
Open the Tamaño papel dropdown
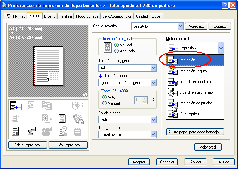154,83
